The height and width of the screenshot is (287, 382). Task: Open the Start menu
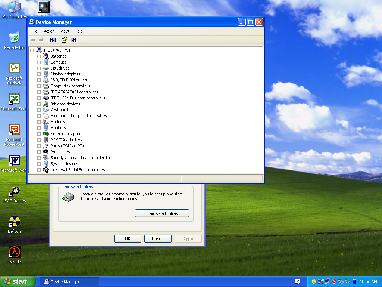pos(18,281)
